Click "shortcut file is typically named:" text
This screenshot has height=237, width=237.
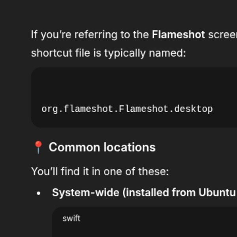(108, 53)
